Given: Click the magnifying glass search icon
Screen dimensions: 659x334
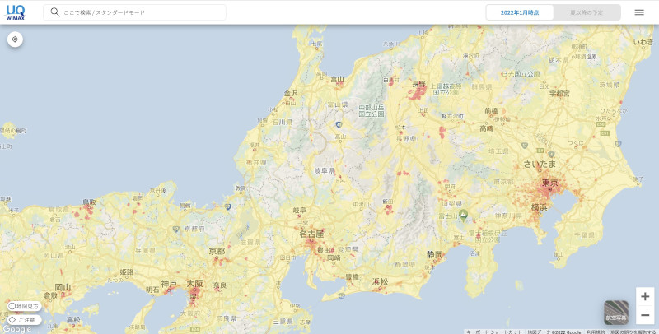Looking at the screenshot, I should tap(55, 12).
